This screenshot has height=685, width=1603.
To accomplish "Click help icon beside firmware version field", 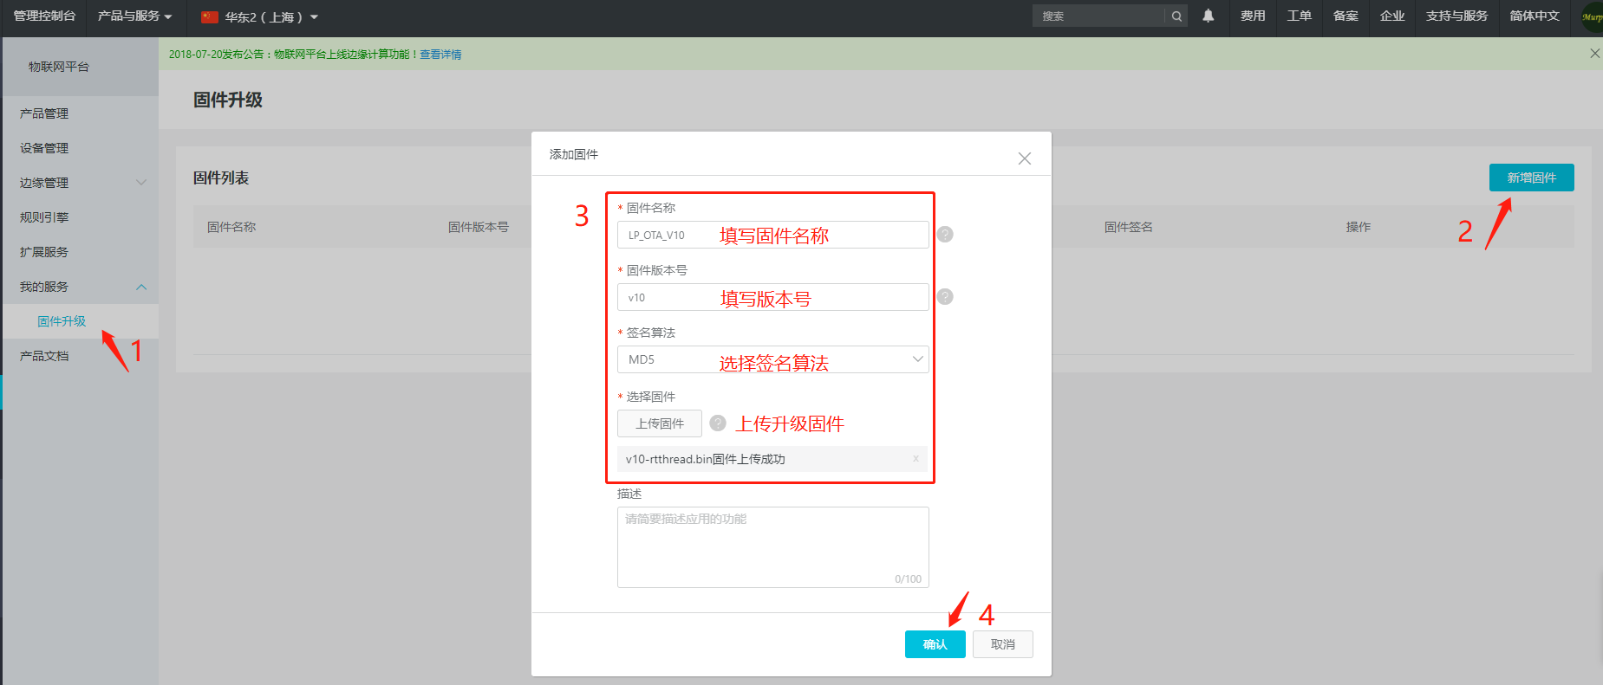I will pos(945,297).
